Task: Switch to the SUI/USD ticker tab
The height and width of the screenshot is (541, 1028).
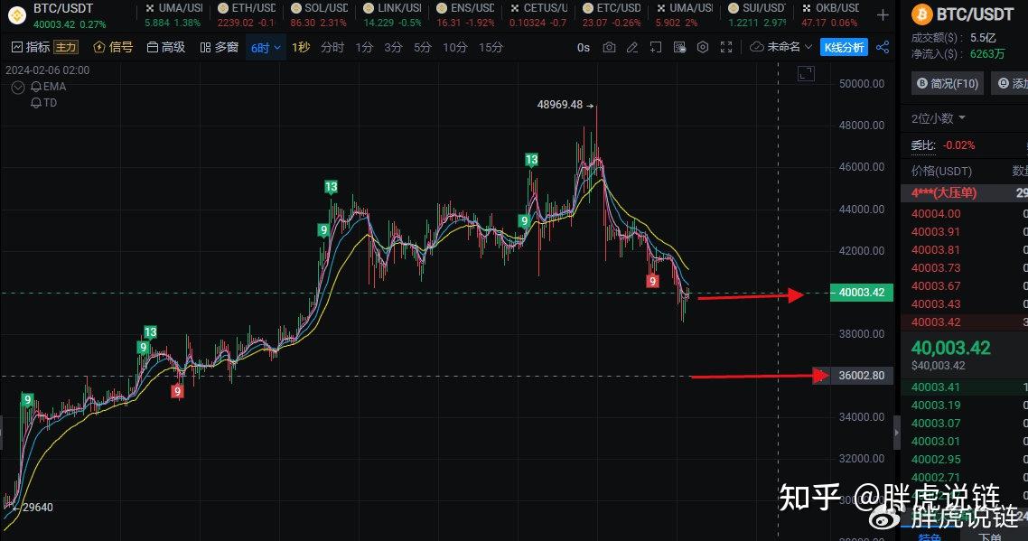Action: pos(757,15)
